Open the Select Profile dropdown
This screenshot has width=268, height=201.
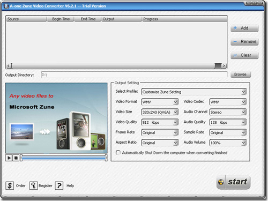tap(194, 92)
